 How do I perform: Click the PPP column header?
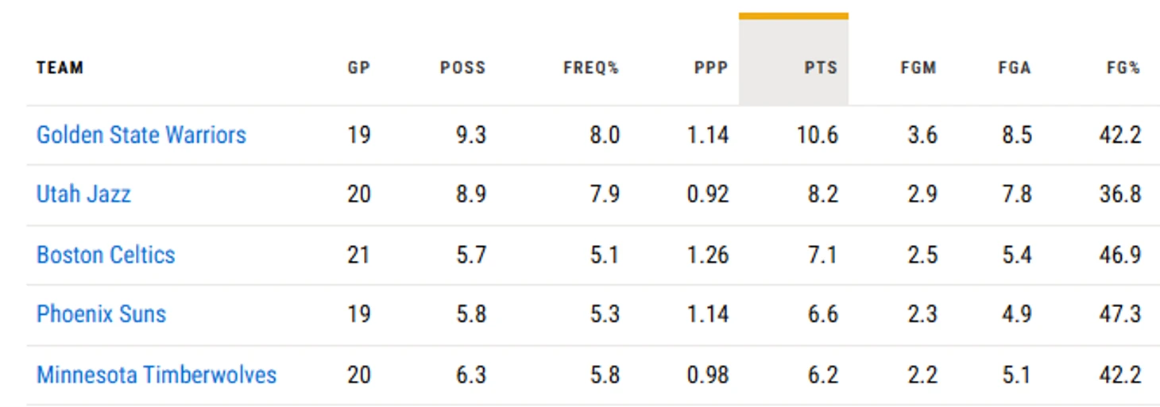click(711, 67)
